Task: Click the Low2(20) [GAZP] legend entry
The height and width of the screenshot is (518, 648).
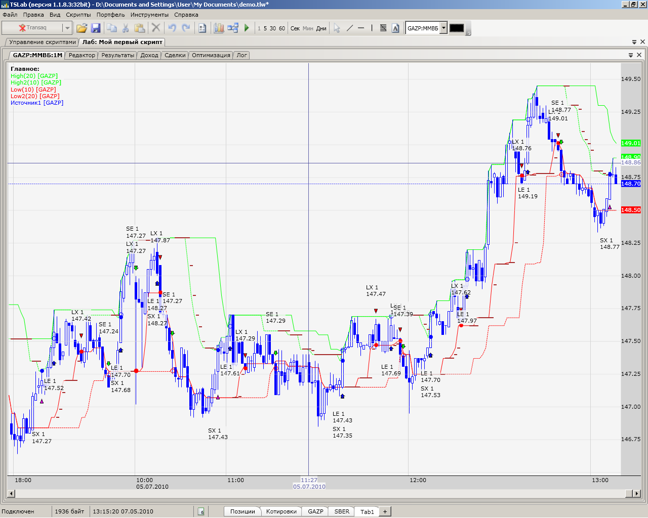Action: [x=35, y=96]
